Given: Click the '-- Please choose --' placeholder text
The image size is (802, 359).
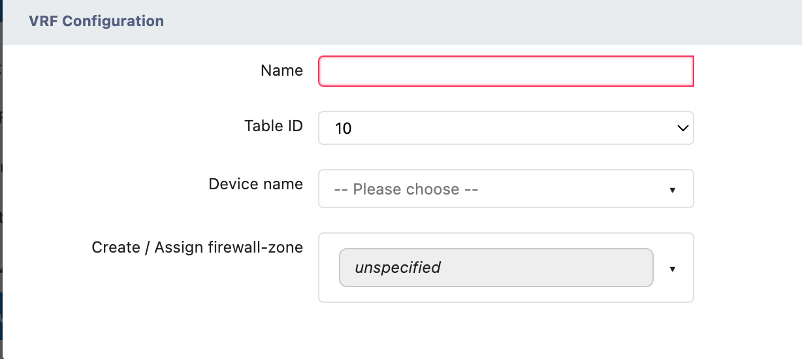Looking at the screenshot, I should 406,189.
